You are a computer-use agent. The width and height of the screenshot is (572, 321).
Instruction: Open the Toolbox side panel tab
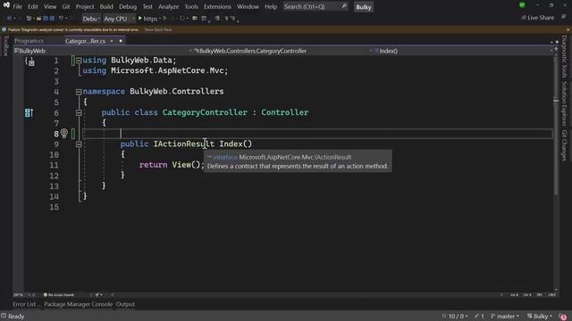pyautogui.click(x=5, y=45)
